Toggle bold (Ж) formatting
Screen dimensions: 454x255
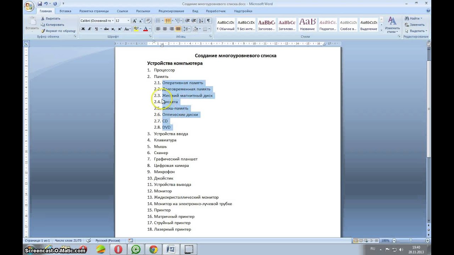pyautogui.click(x=83, y=29)
